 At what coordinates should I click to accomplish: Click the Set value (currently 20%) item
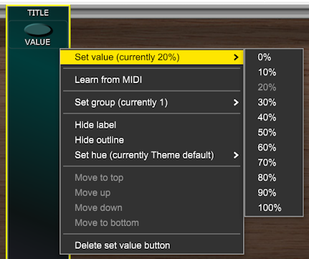[152, 57]
